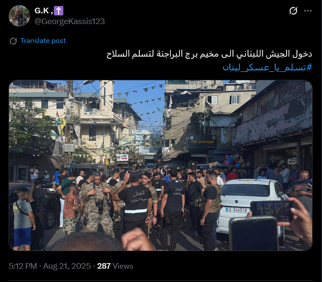
Task: Click the portrait poster on the building
Action: 73,113
